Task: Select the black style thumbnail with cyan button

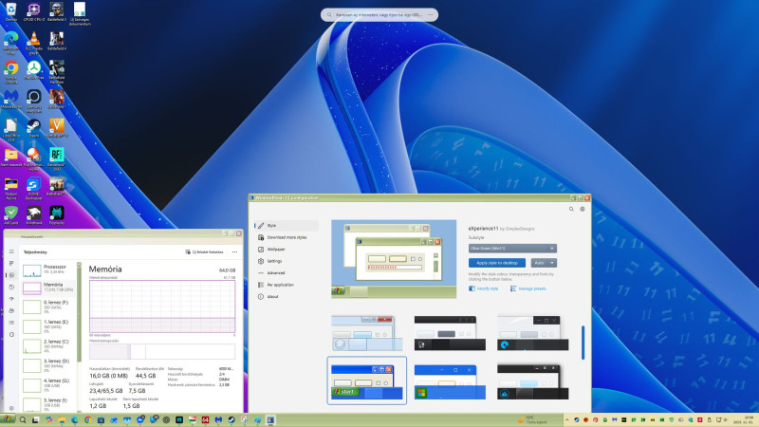Action: click(532, 381)
